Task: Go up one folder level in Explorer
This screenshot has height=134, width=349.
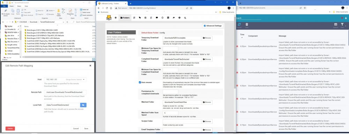Action: (x=12, y=22)
